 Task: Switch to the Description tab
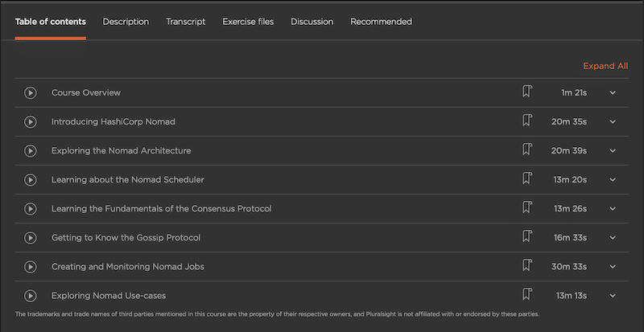(x=126, y=22)
